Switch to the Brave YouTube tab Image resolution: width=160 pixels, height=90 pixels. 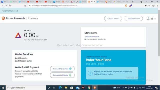pyautogui.click(x=39, y=2)
